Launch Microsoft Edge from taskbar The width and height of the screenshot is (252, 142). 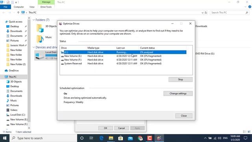coord(102,138)
